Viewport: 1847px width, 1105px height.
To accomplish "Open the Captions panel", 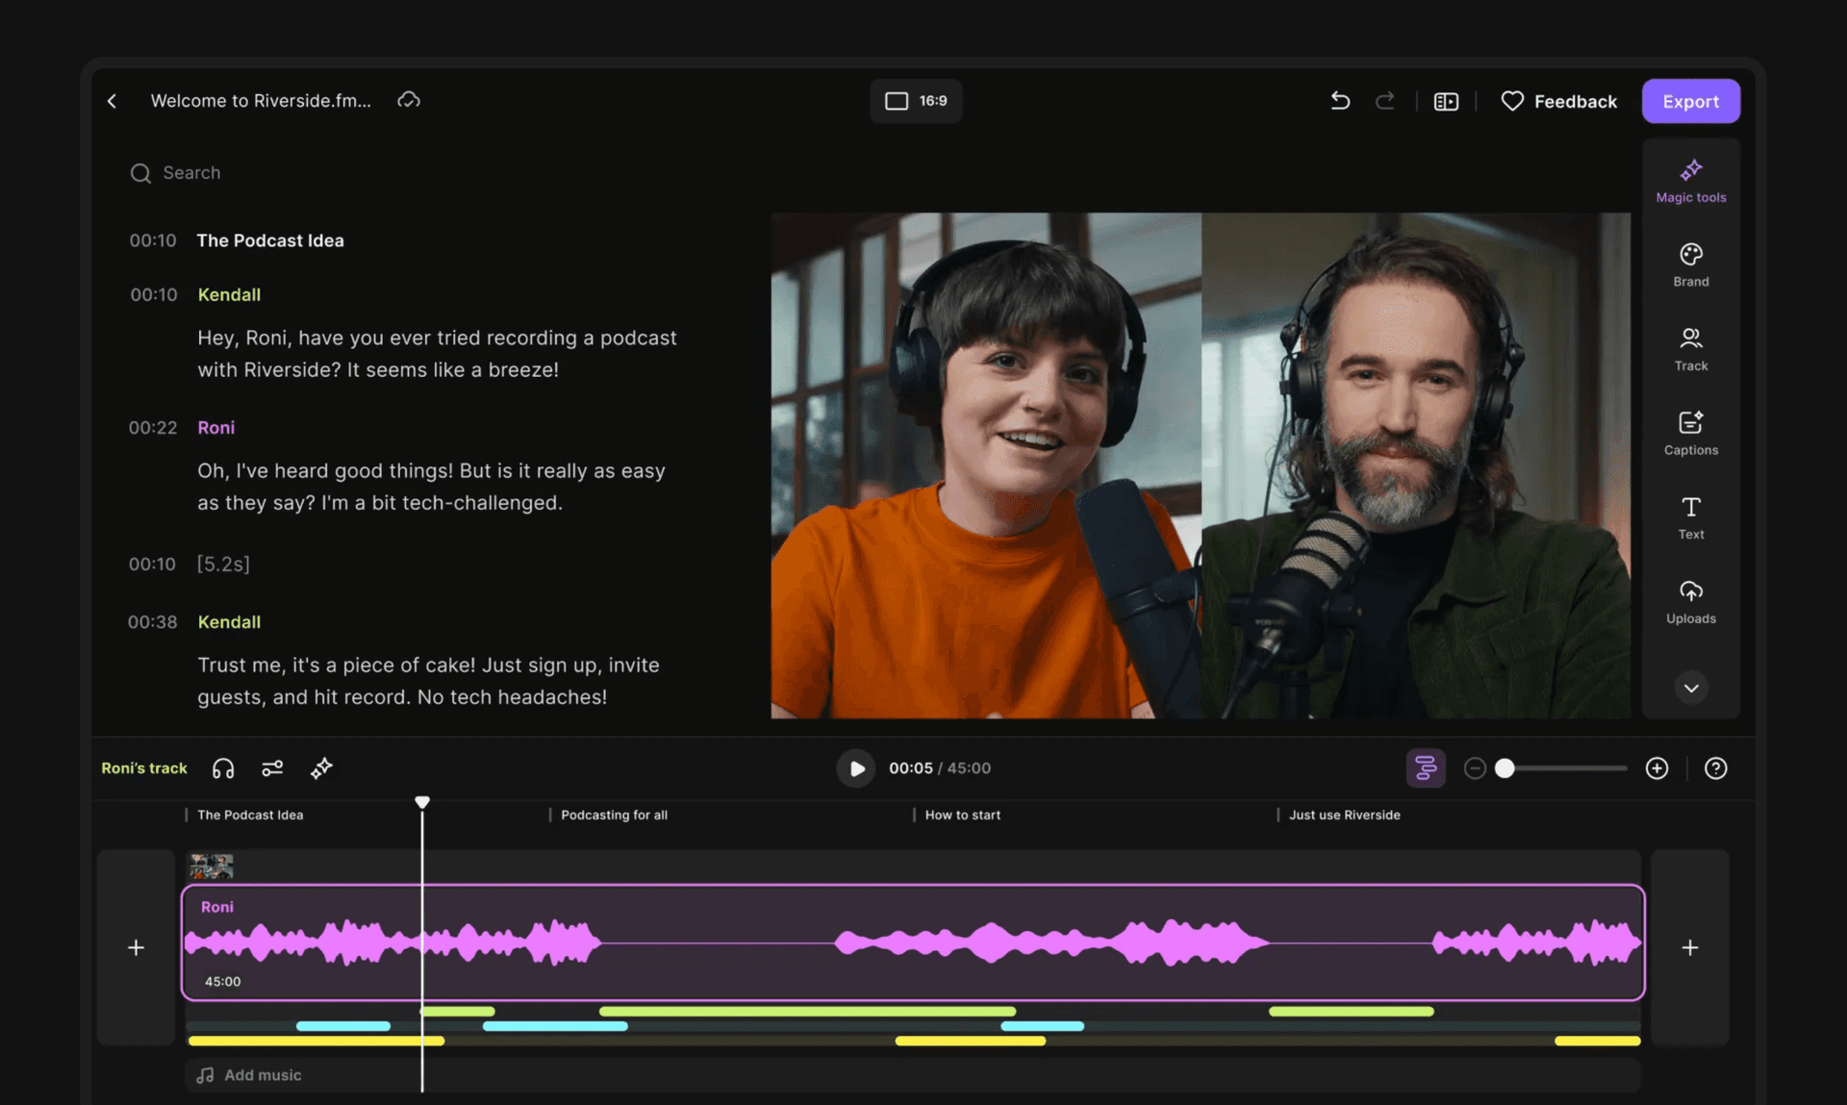I will 1690,434.
